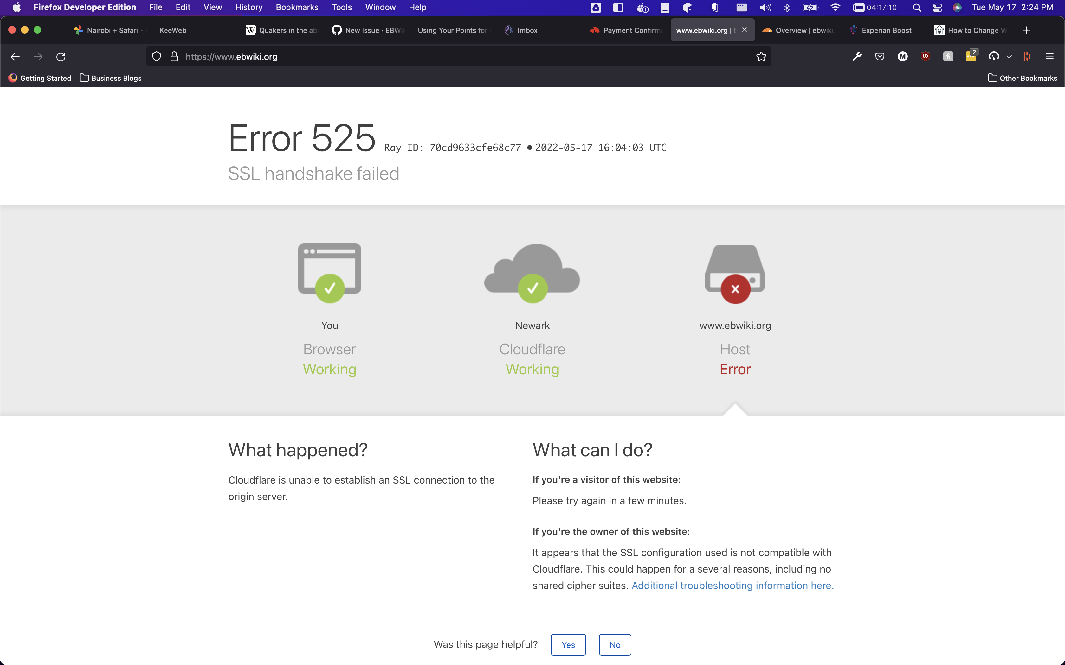Click the battery charging status icon

(x=810, y=7)
